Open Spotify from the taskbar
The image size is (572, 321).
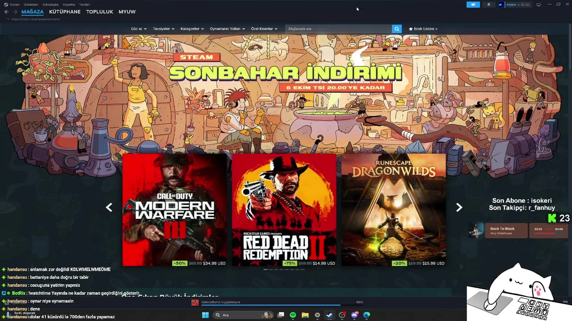(x=293, y=315)
